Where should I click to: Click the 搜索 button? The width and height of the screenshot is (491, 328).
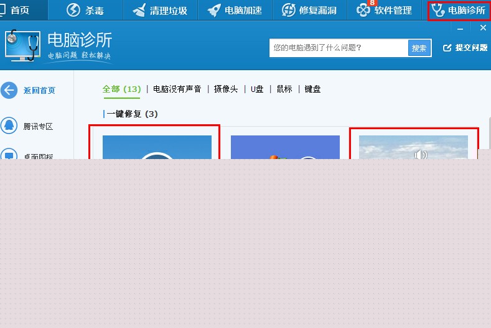pos(419,48)
